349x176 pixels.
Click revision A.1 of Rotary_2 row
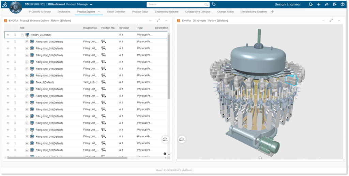pos(121,35)
